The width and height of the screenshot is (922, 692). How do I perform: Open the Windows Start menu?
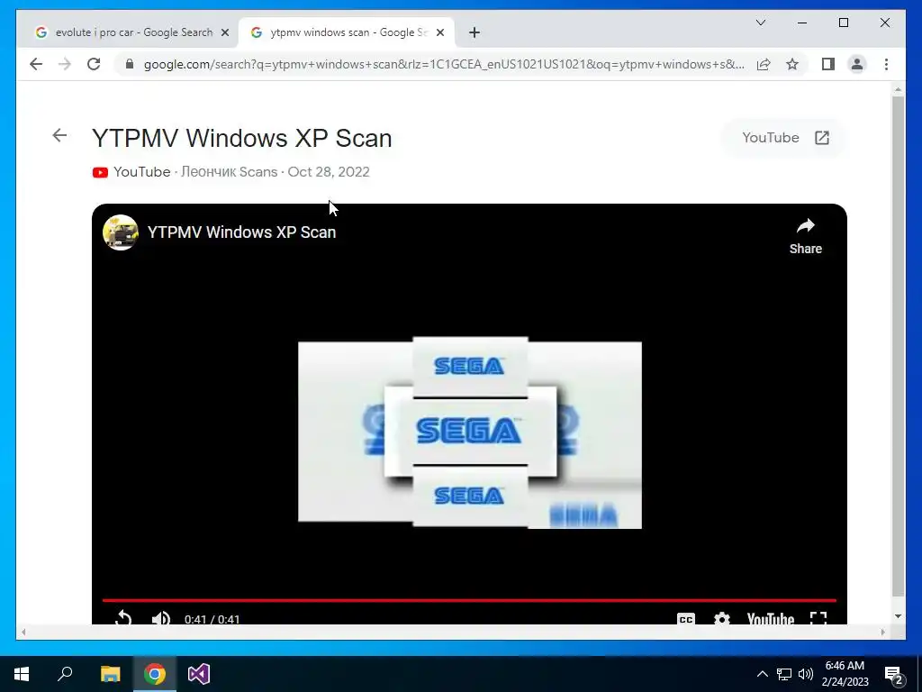point(22,674)
